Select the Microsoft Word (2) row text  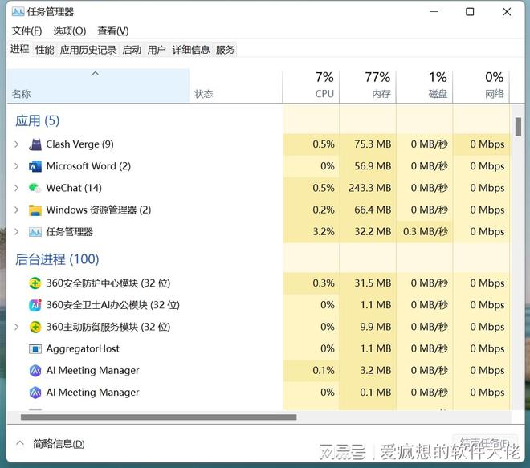point(88,166)
